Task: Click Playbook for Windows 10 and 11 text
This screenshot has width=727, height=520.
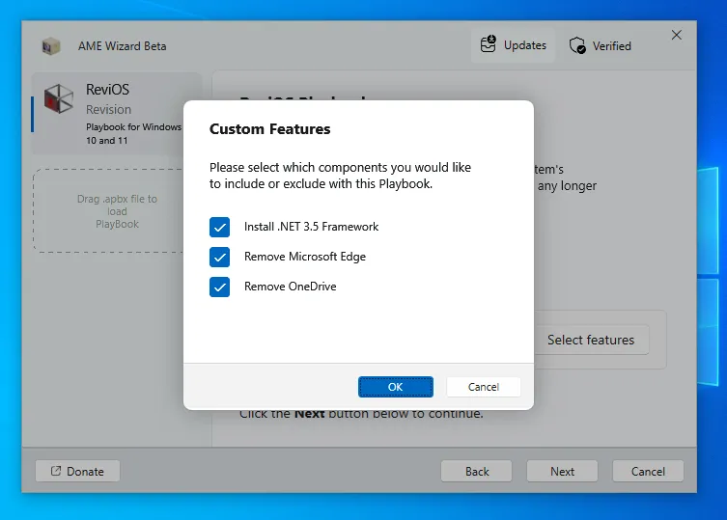Action: coord(133,133)
